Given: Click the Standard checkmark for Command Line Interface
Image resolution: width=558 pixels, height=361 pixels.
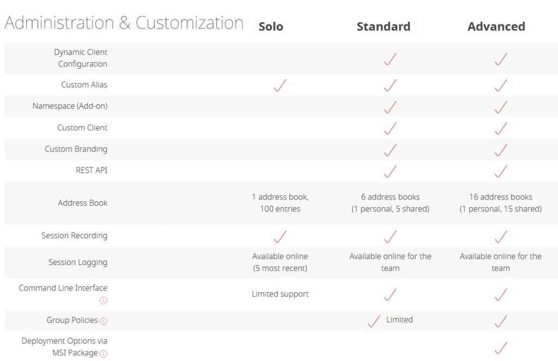Looking at the screenshot, I should coord(390,294).
